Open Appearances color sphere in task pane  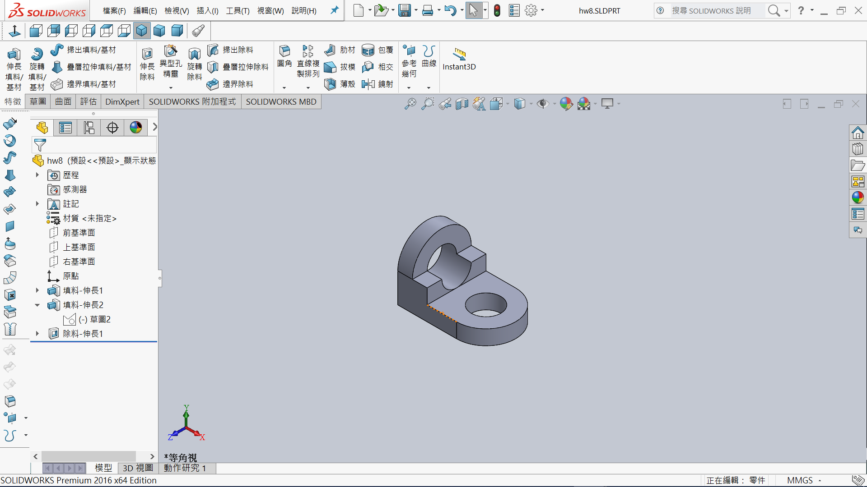point(858,198)
